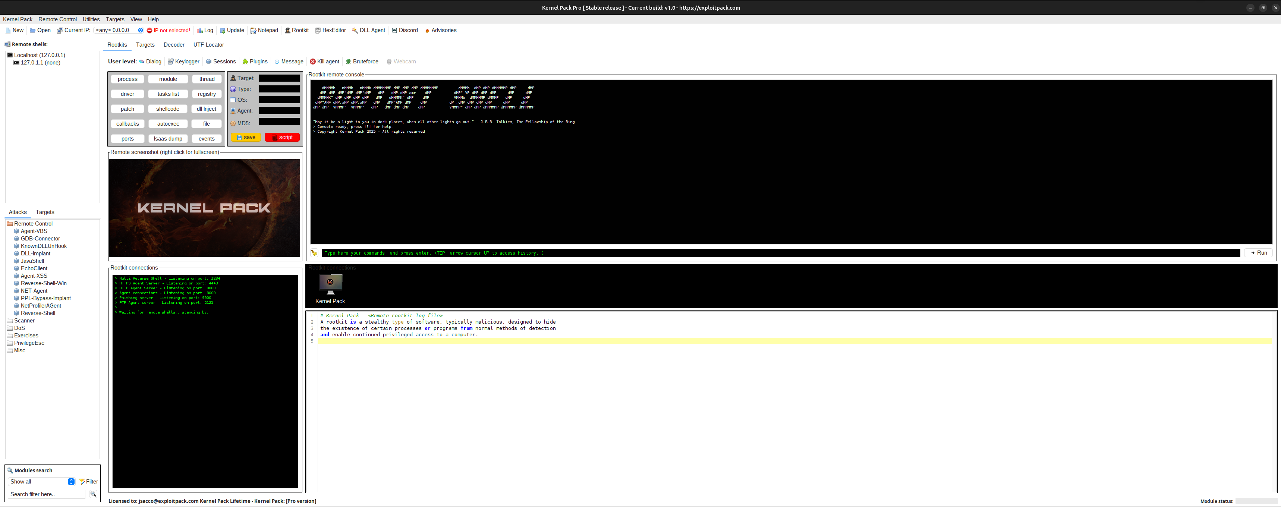Viewport: 1281px width, 507px height.
Task: Open the Advisories section
Action: pyautogui.click(x=440, y=30)
